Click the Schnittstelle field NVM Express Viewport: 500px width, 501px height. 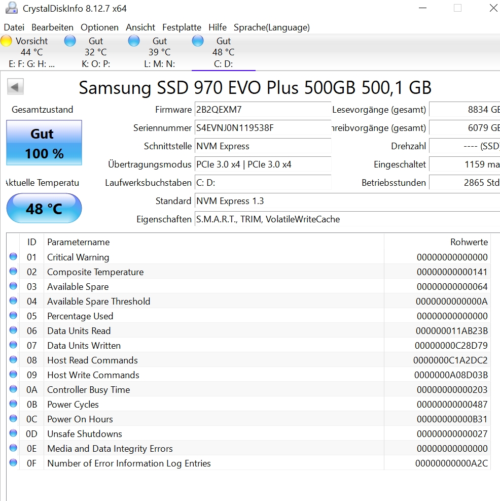[x=263, y=146]
